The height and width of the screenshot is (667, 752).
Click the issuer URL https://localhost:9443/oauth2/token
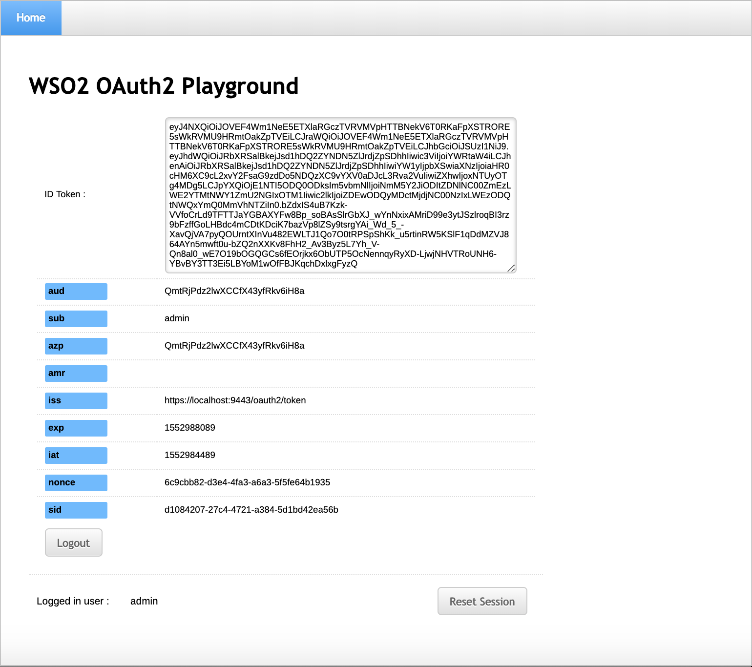235,400
